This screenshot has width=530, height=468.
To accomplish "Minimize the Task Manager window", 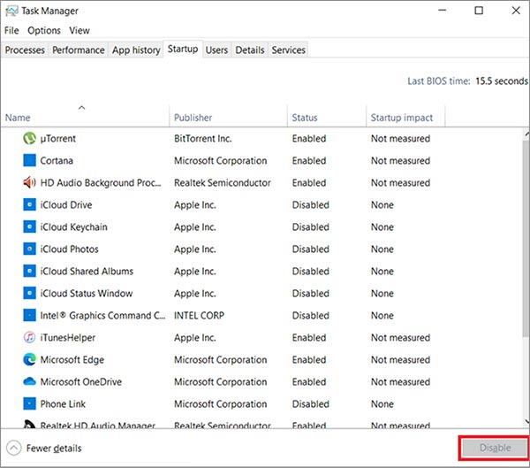I will [442, 11].
